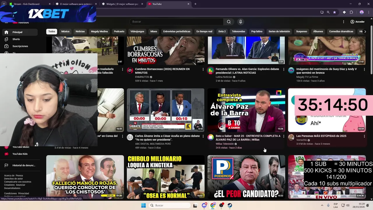
Task: Expand the Chrome tab search dropdown arrow
Action: coord(4,4)
